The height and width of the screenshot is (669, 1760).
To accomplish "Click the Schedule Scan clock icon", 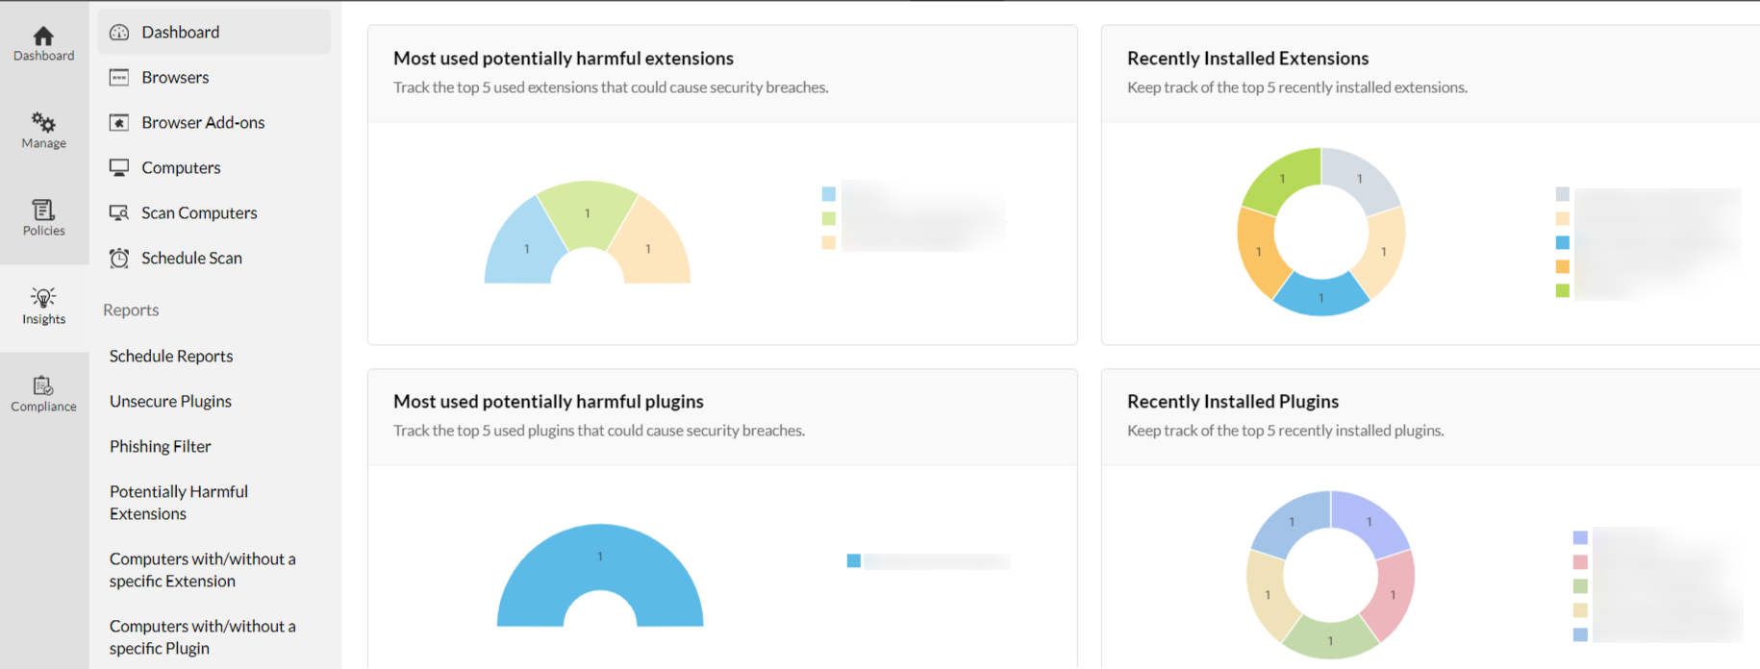I will [119, 259].
